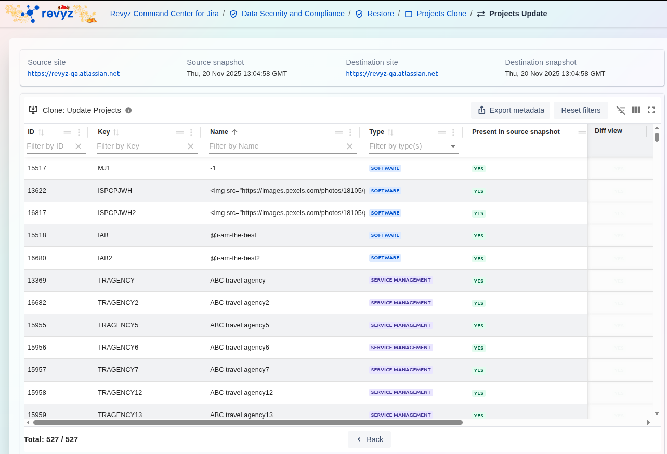Go to Data Security and Compliance breadcrumb
This screenshot has height=454, width=667.
click(x=293, y=14)
